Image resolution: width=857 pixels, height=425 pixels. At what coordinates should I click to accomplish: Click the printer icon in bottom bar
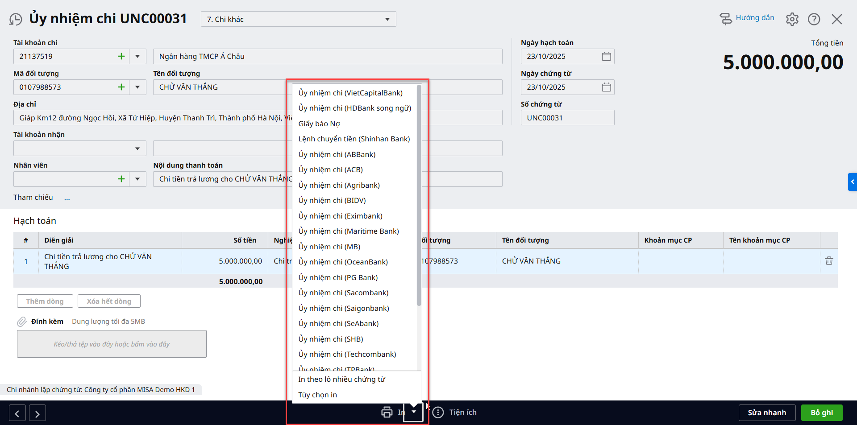click(387, 412)
